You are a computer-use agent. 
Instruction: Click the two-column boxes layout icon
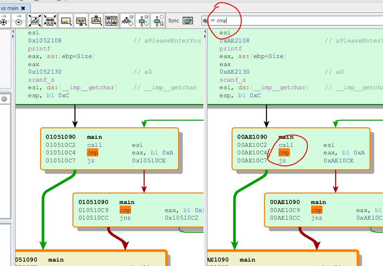coord(112,21)
